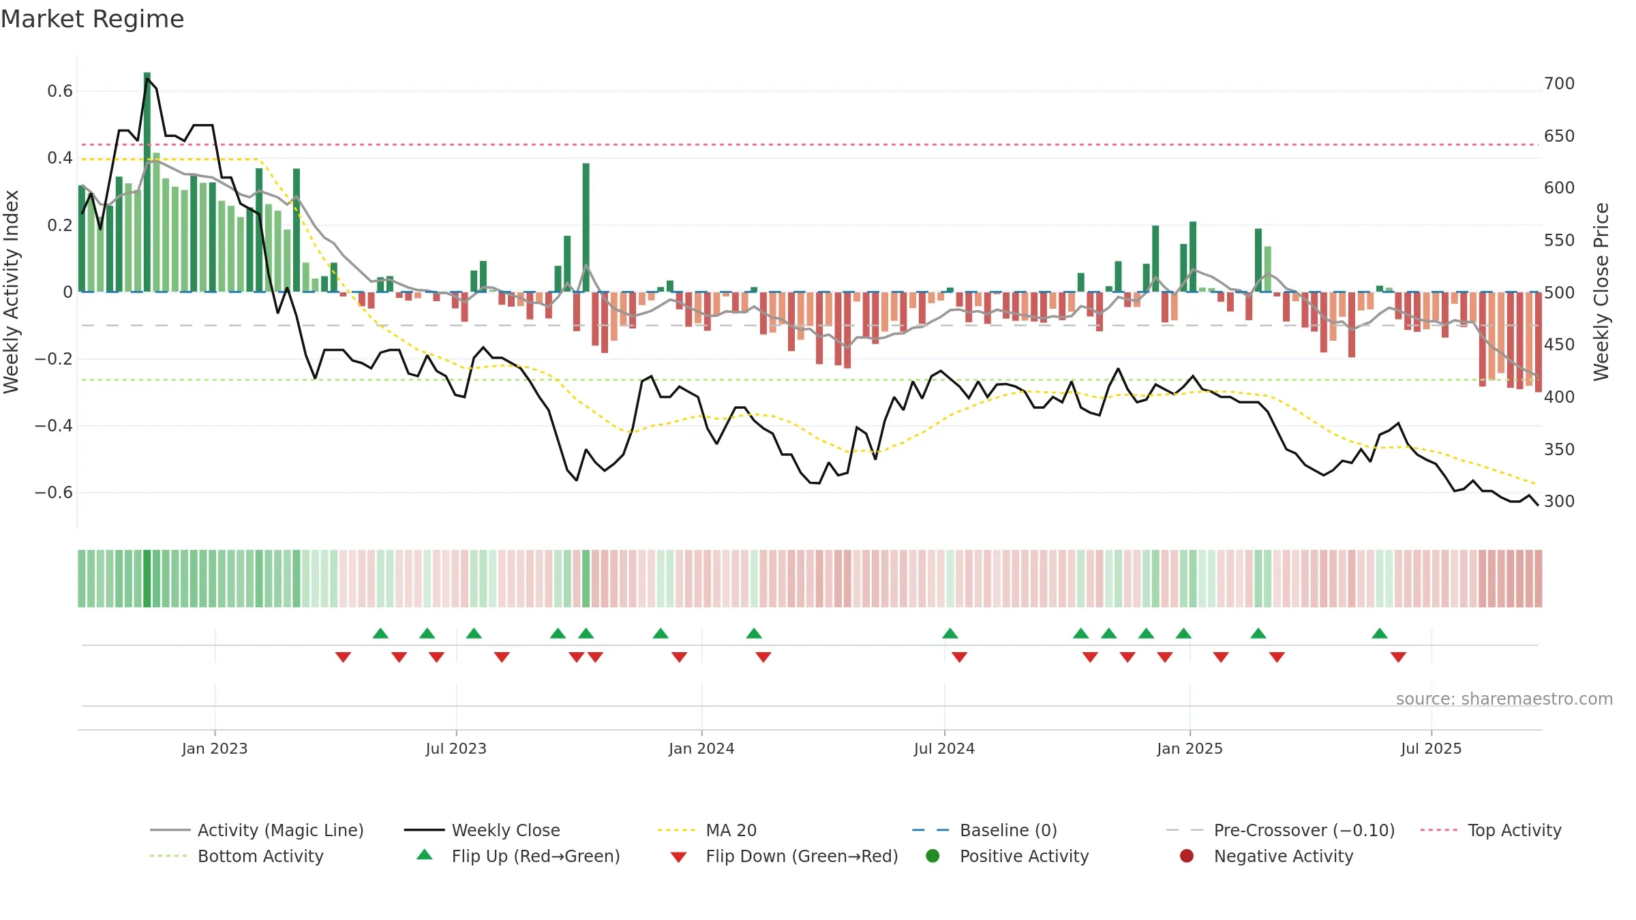Click the tallest green activity bar near 0.65
1636x920 pixels.
[147, 182]
